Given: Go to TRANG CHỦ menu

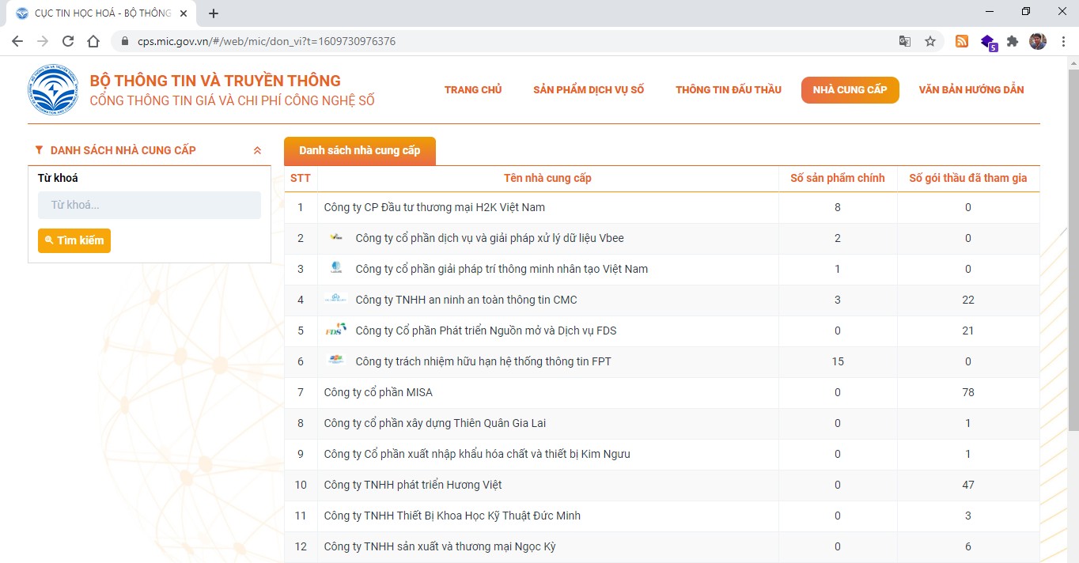Looking at the screenshot, I should click(x=473, y=89).
